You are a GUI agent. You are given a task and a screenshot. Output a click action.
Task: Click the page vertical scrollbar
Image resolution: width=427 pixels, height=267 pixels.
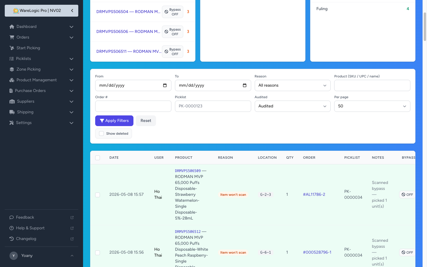(425, 27)
